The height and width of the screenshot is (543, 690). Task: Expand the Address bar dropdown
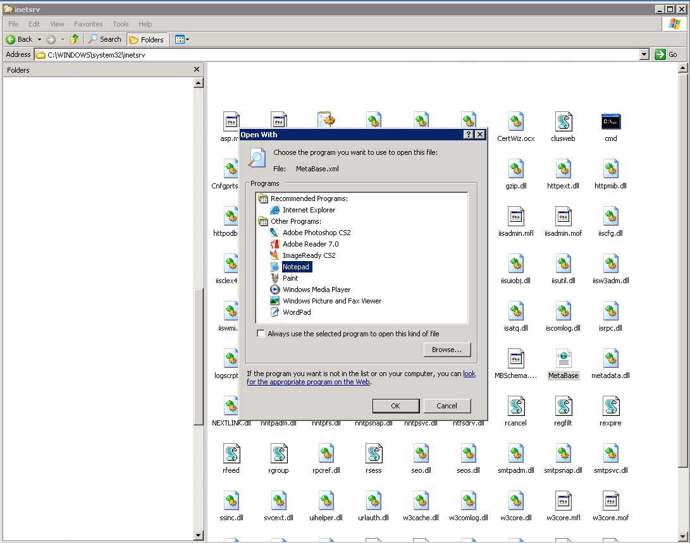[x=644, y=54]
